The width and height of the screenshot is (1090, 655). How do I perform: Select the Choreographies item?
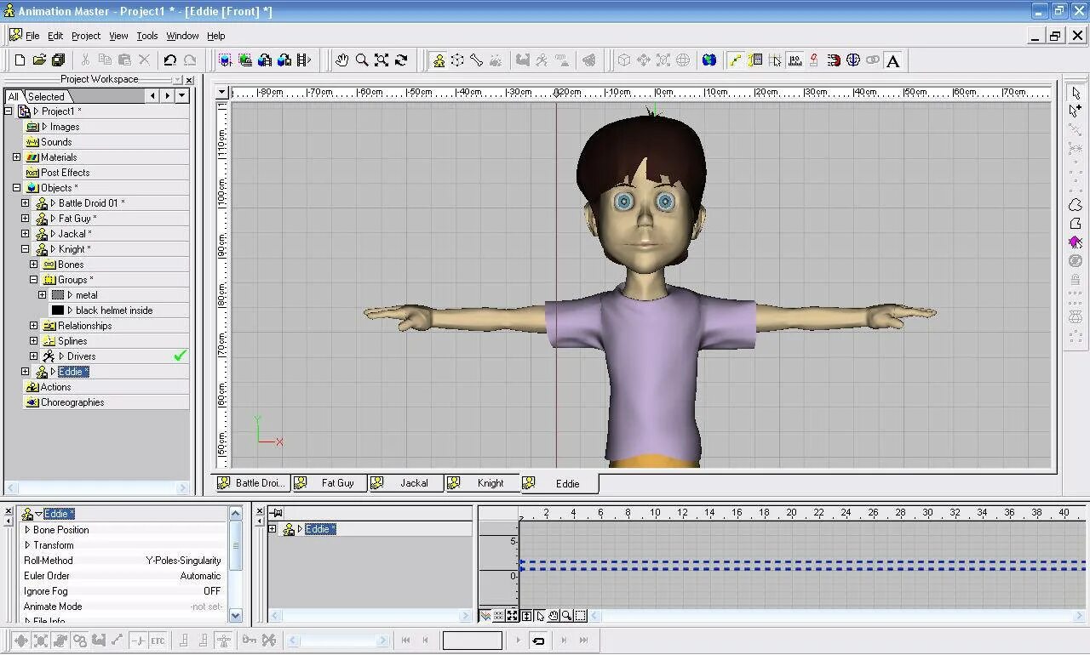tap(72, 402)
